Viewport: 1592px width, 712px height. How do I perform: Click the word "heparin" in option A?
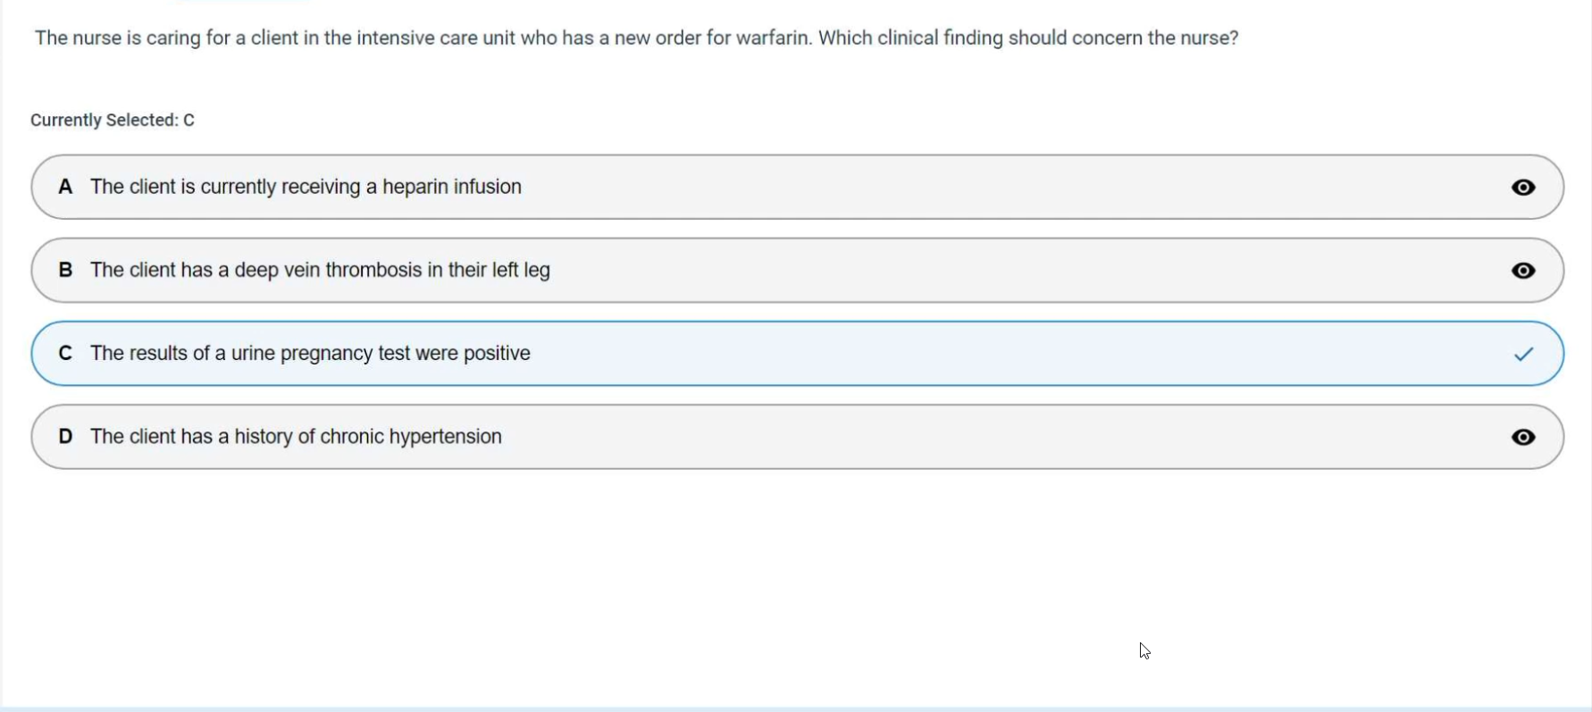[415, 187]
